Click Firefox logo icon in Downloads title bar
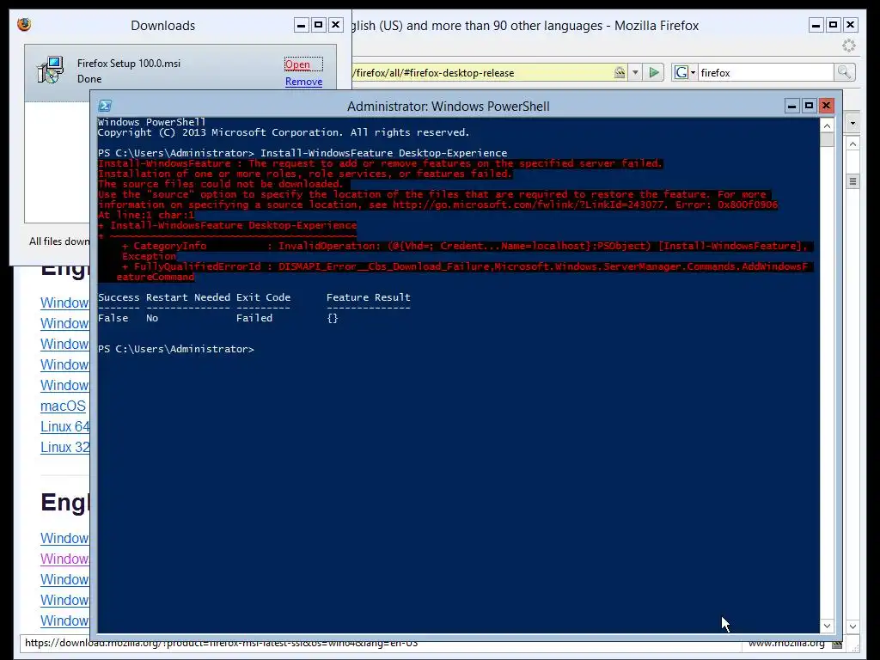880x660 pixels. point(24,25)
